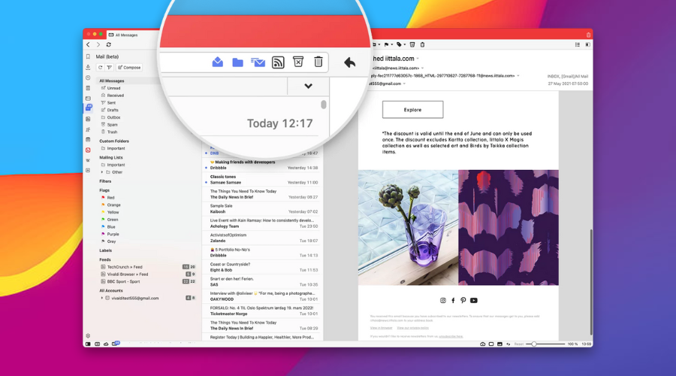The width and height of the screenshot is (676, 376).
Task: Click the send-queue icon next to Compose
Action: [x=109, y=68]
